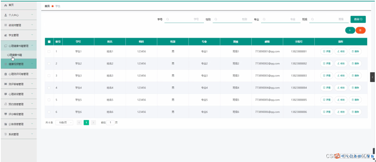376x162 pixels.
Task: Click the 查询 search button
Action: pos(358,19)
